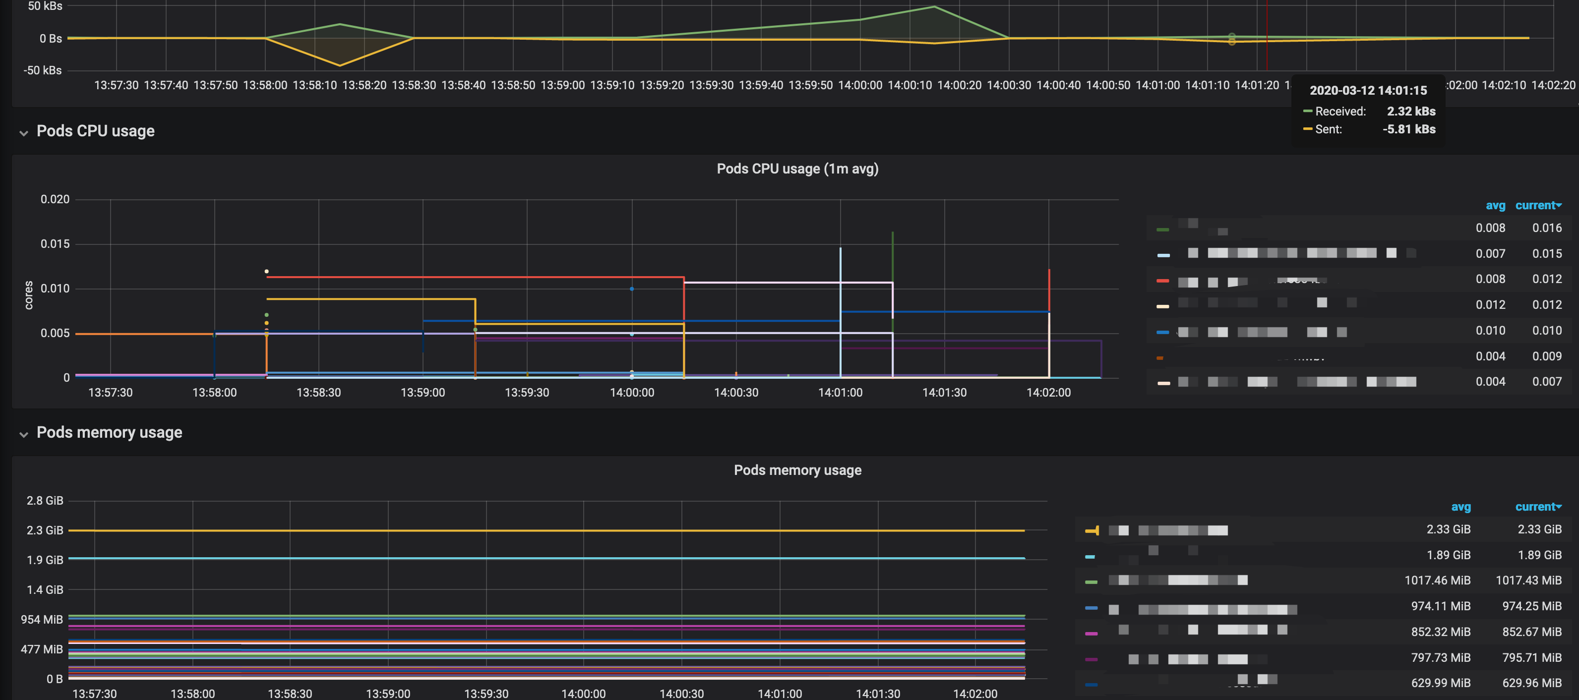The image size is (1579, 700).
Task: Click light blue swatch of CPU series 0.015
Action: coord(1163,255)
